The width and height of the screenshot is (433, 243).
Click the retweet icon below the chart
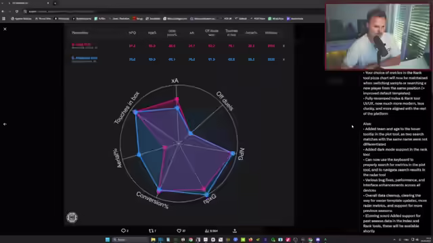tap(151, 231)
